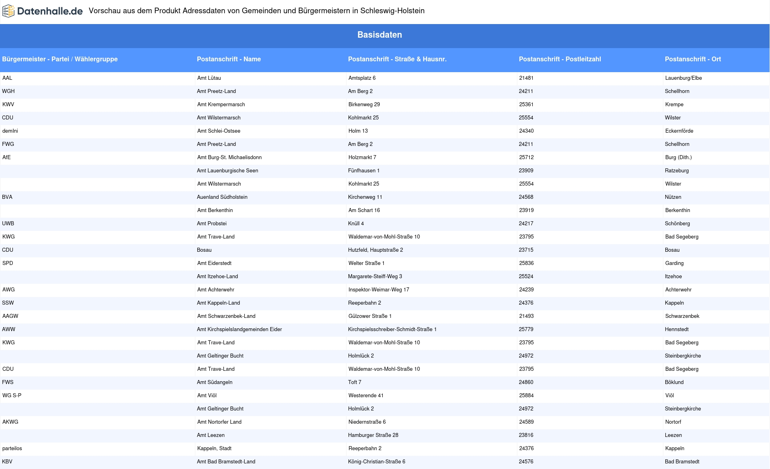Click the parteilos party cell
The width and height of the screenshot is (770, 469).
pyautogui.click(x=12, y=449)
